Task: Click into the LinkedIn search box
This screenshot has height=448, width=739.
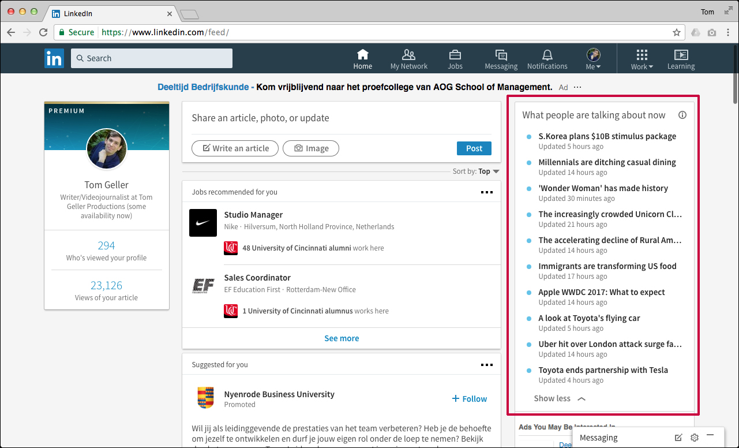Action: point(152,58)
